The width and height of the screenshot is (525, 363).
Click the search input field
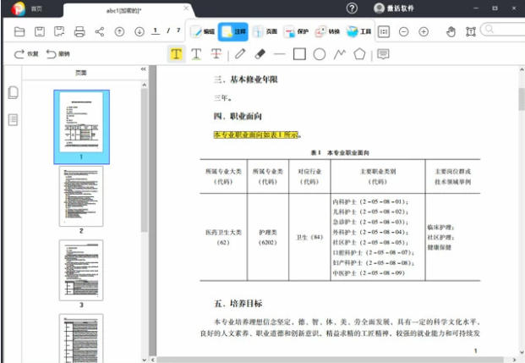point(503,30)
